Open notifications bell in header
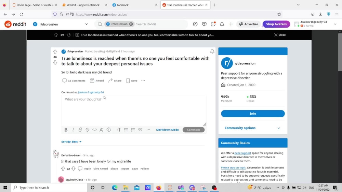The height and width of the screenshot is (192, 342). [x=222, y=24]
